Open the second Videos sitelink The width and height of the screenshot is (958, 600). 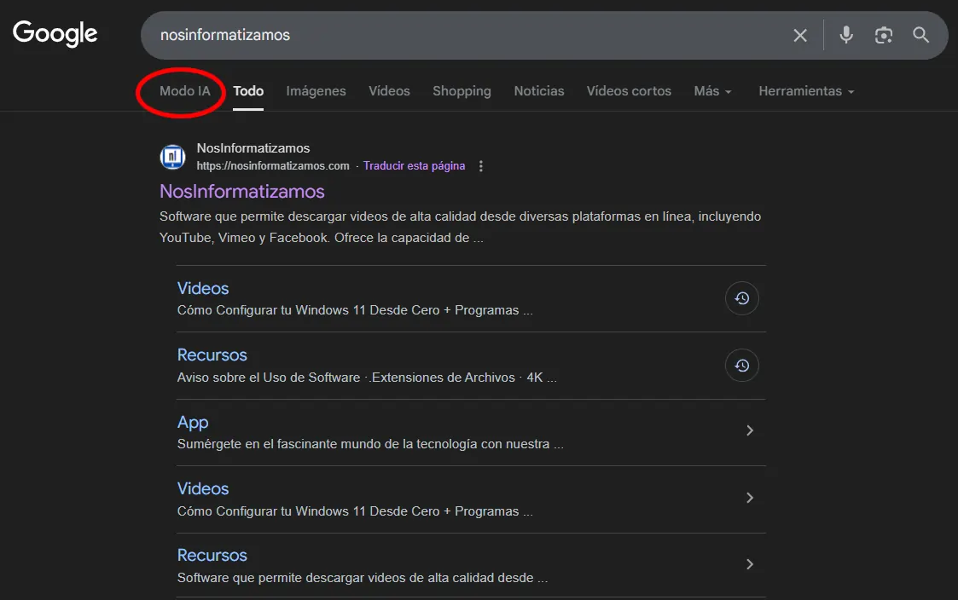(x=203, y=489)
